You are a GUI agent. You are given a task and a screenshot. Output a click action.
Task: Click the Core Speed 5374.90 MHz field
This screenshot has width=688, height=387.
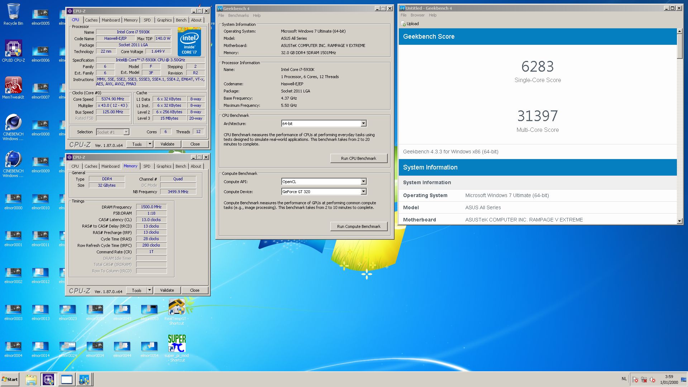(x=113, y=99)
